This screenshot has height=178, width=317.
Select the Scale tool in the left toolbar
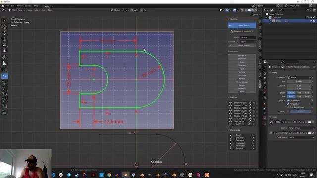click(x=4, y=45)
